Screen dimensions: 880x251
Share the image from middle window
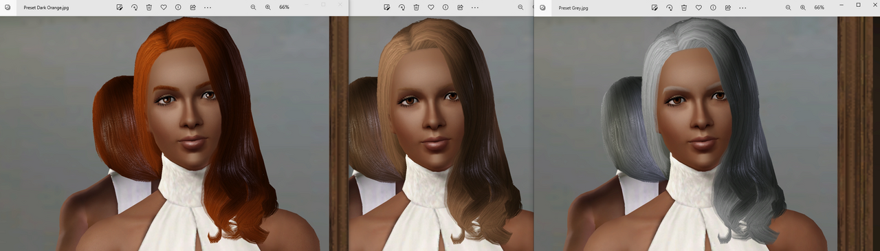click(460, 7)
